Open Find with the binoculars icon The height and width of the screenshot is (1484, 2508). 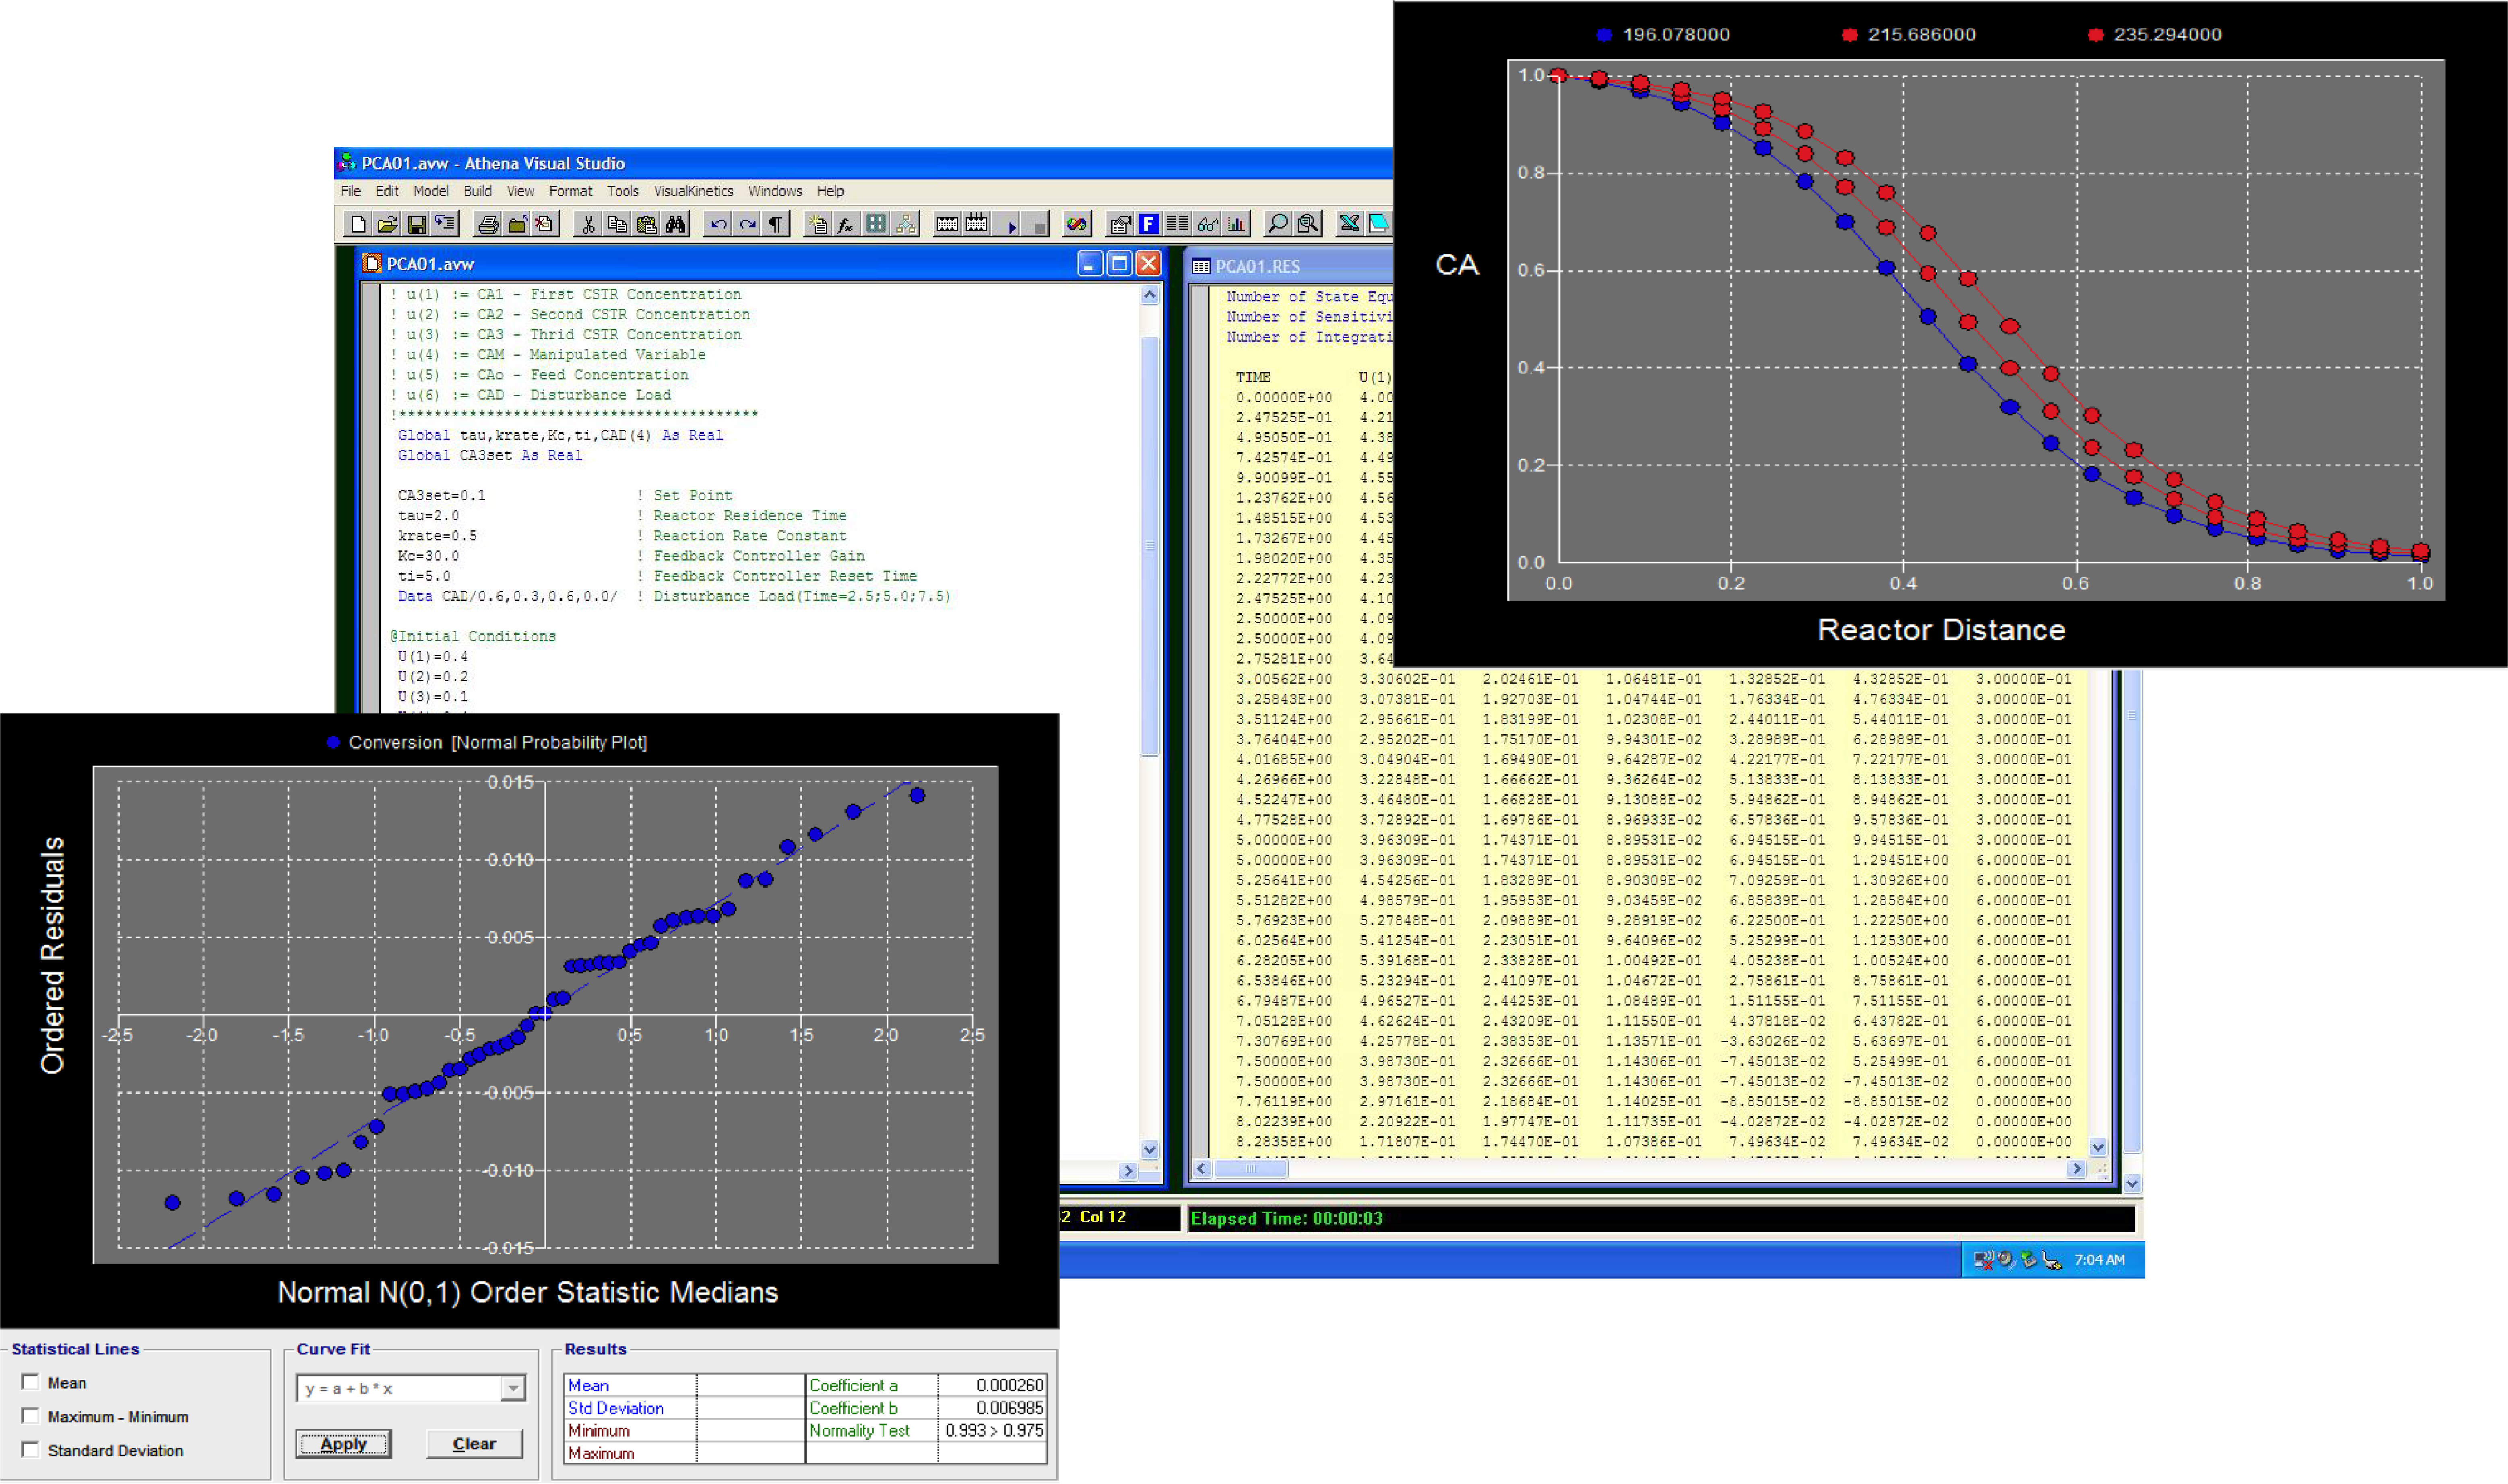676,224
